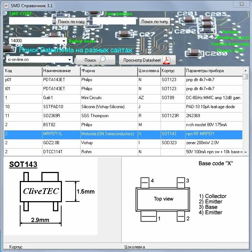Click the 'Корпус' table column header

pyautogui.click(x=173, y=72)
